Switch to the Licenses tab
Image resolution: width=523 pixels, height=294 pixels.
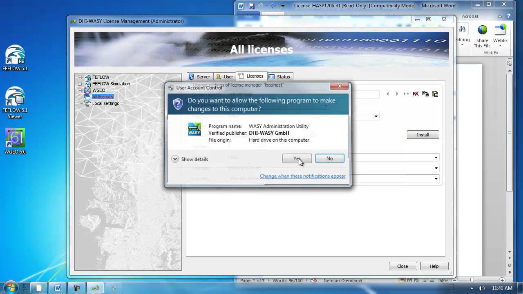pos(251,76)
